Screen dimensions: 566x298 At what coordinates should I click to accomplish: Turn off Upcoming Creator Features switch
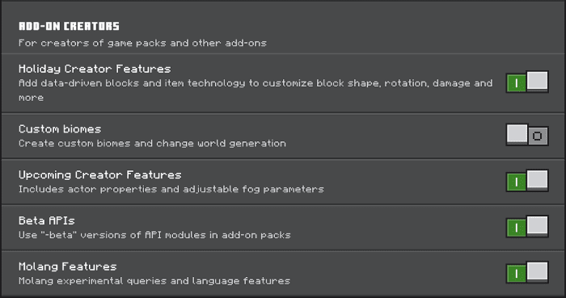[x=527, y=181]
